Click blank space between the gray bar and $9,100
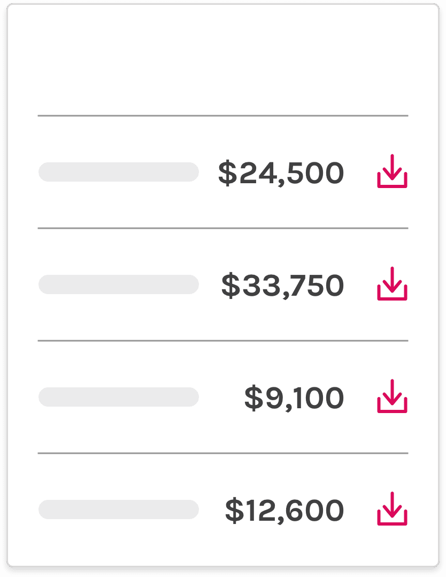This screenshot has width=446, height=577. tap(221, 397)
